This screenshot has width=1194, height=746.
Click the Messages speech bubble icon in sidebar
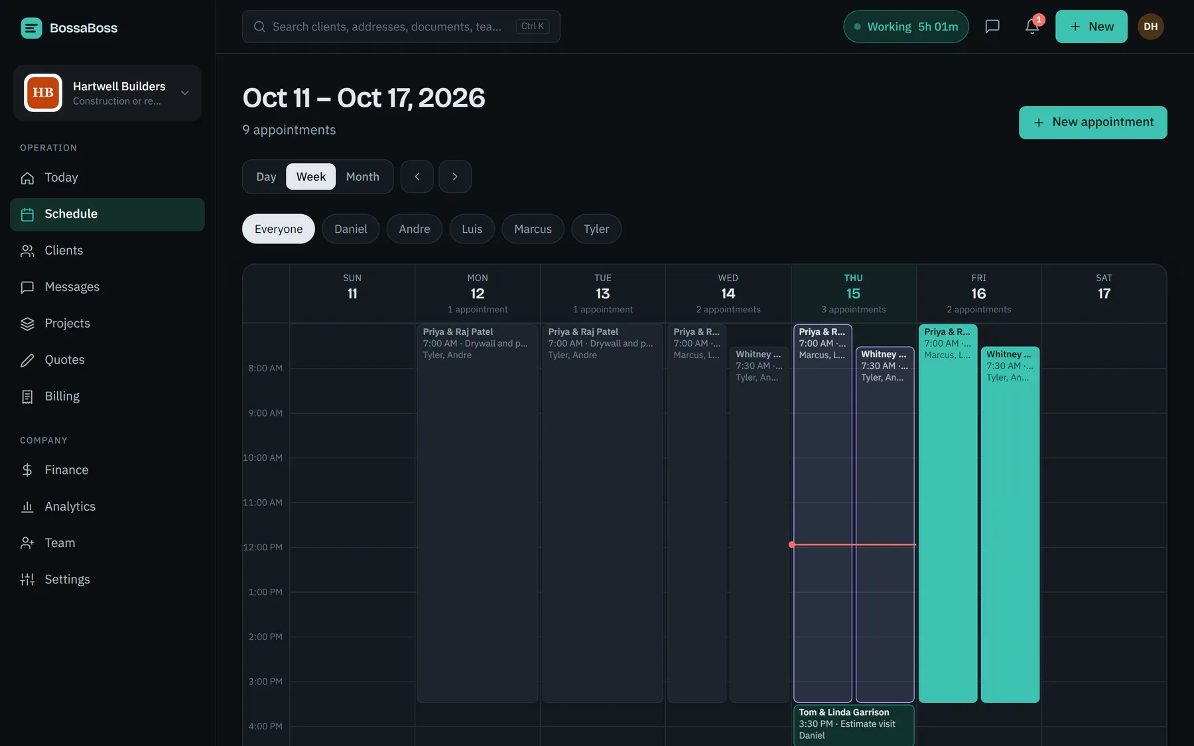pos(27,287)
